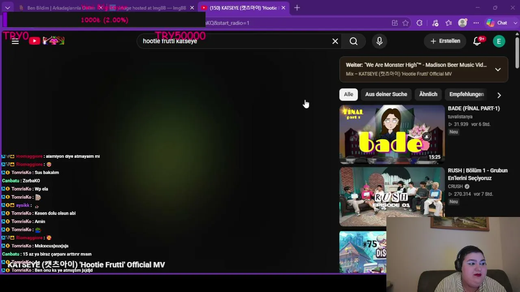The height and width of the screenshot is (292, 520).
Task: Open the BADE (FİNAL PART-1) video title
Action: coord(474,108)
